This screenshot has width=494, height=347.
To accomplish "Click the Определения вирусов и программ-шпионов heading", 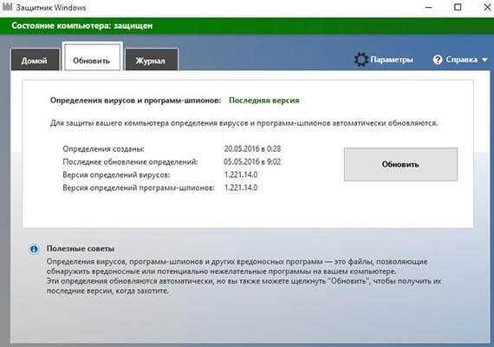I will 135,101.
